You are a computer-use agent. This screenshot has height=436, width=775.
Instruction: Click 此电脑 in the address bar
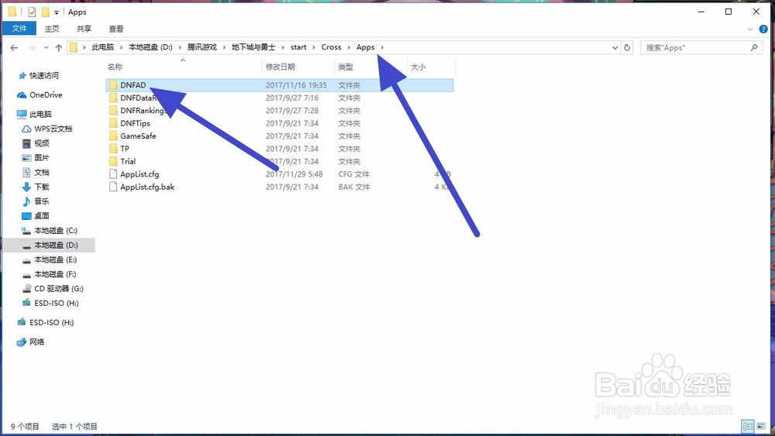[x=103, y=47]
